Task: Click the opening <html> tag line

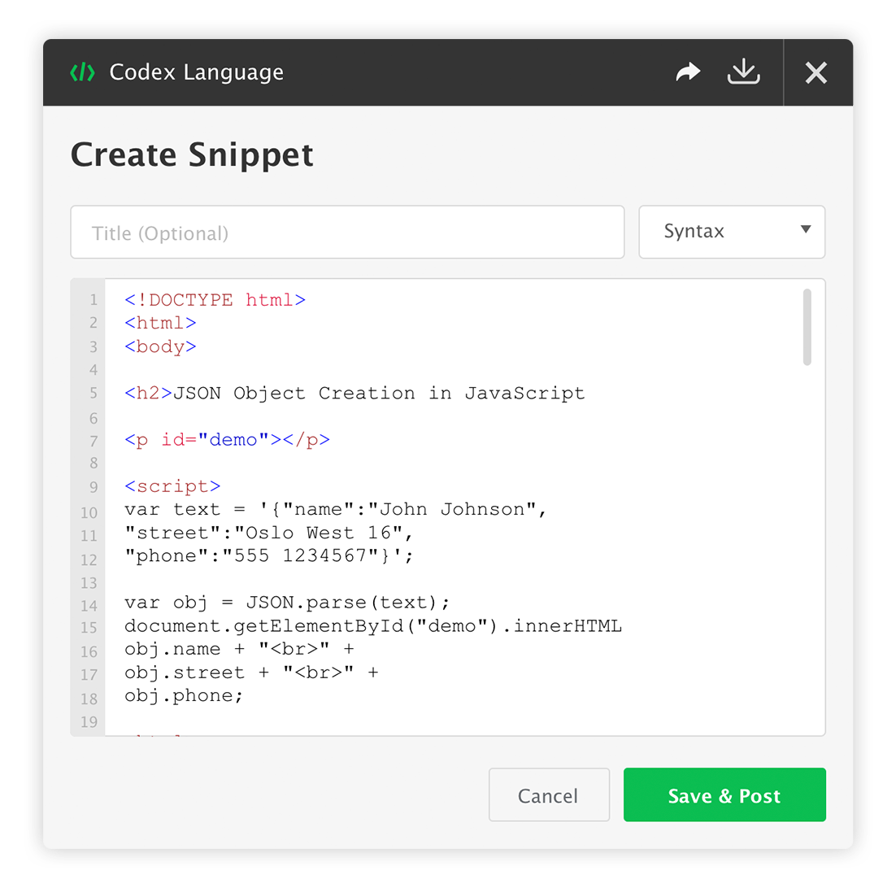Action: point(160,323)
